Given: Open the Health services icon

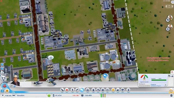Looking at the screenshot, I should pos(103,90).
